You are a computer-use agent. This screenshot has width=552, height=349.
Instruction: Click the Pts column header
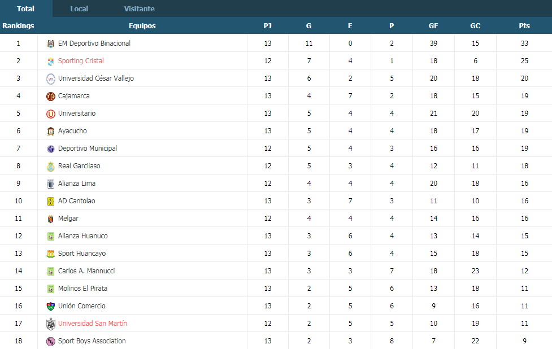524,25
